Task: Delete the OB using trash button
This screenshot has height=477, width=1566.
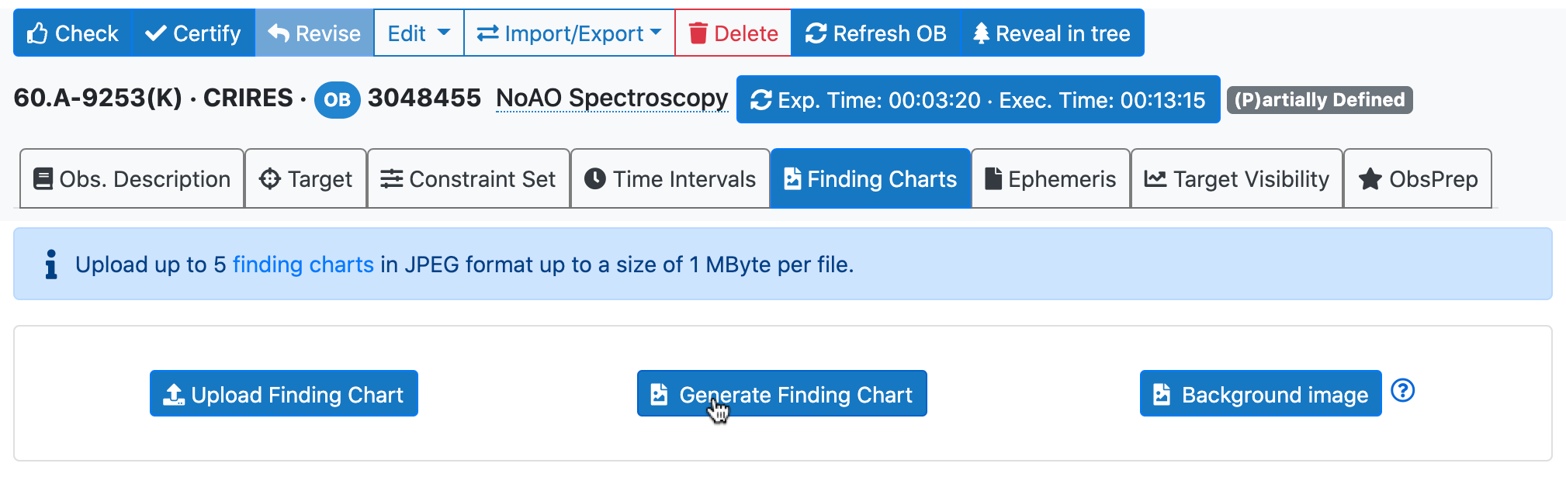Action: 733,33
